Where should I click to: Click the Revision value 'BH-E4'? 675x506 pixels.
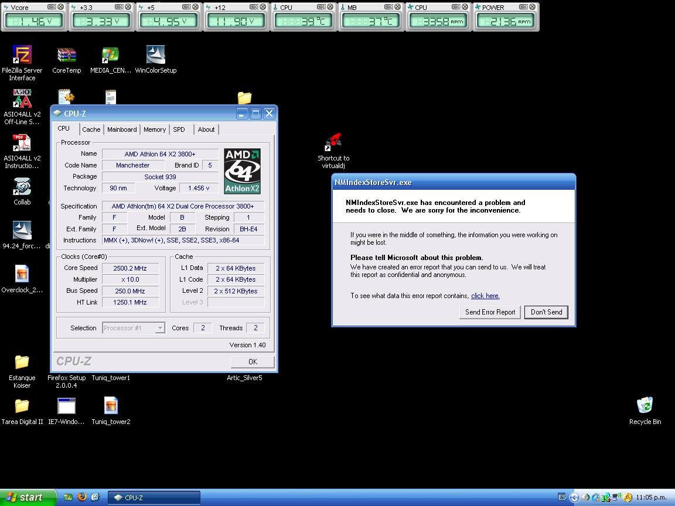coord(249,229)
